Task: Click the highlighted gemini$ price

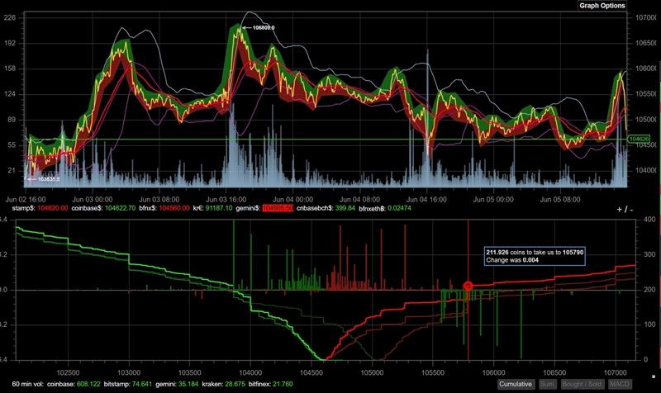Action: 277,210
